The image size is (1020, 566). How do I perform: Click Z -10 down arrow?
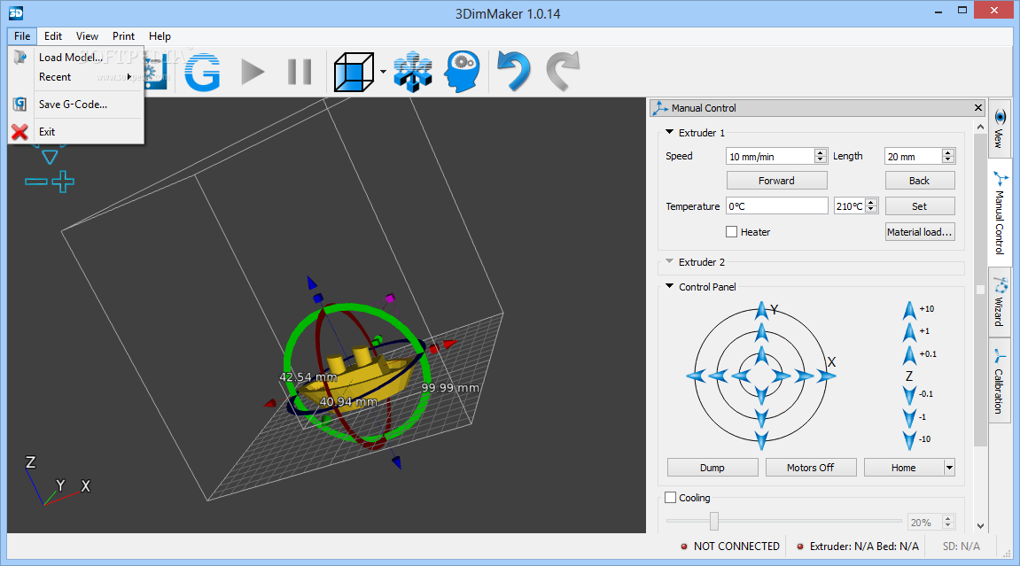(x=909, y=440)
